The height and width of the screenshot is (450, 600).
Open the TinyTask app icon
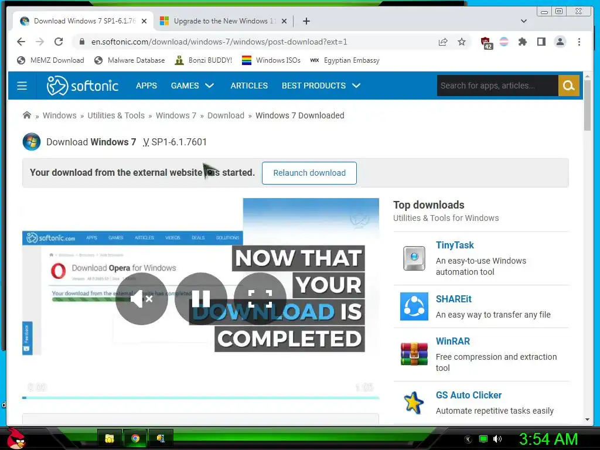coord(414,258)
